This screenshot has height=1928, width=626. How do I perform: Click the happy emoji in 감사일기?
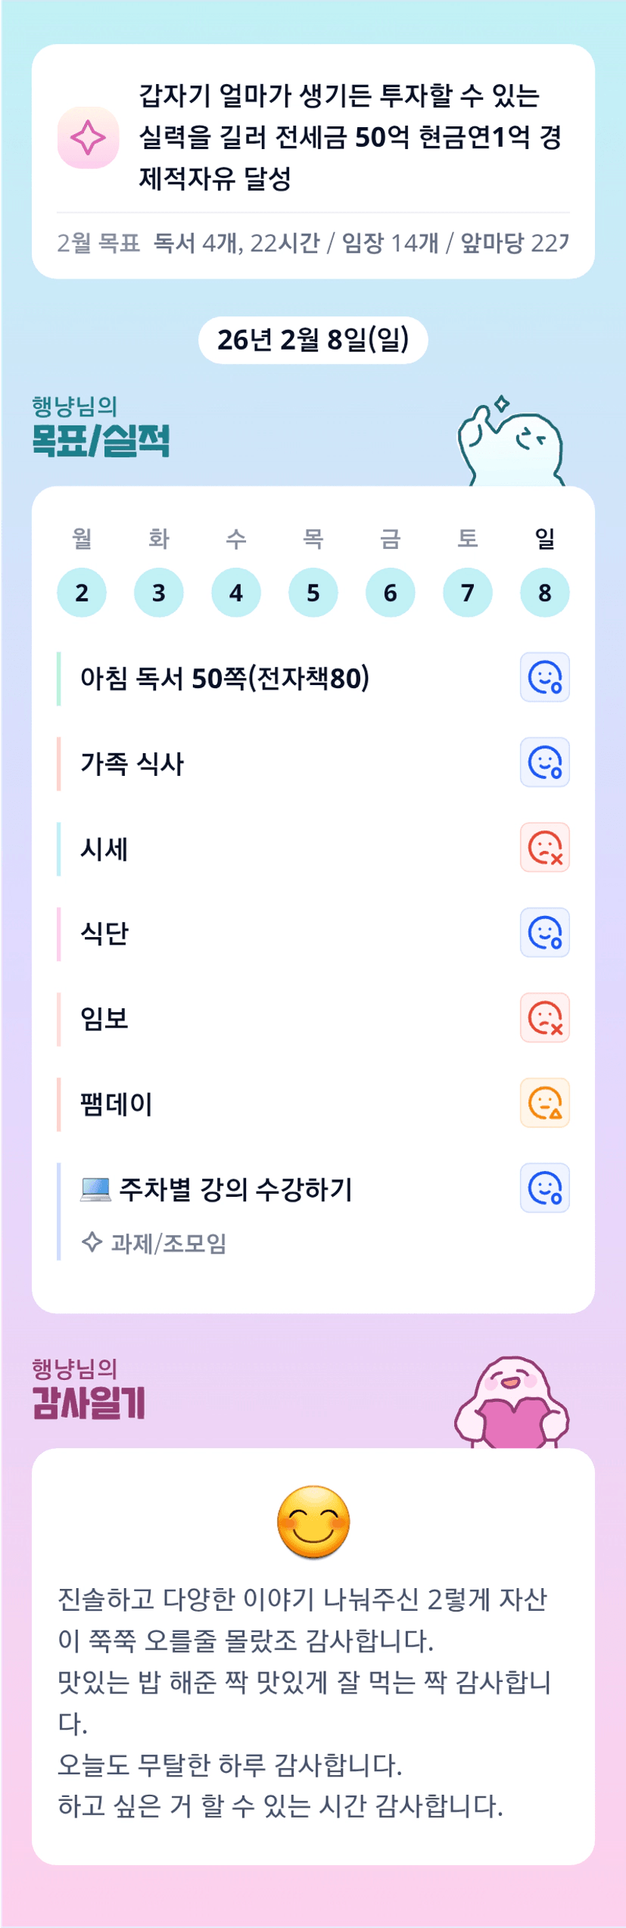(313, 1522)
